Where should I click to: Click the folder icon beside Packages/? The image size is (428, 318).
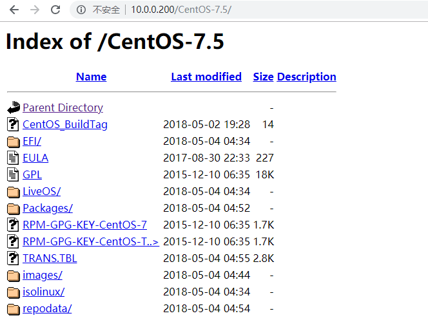click(x=14, y=209)
